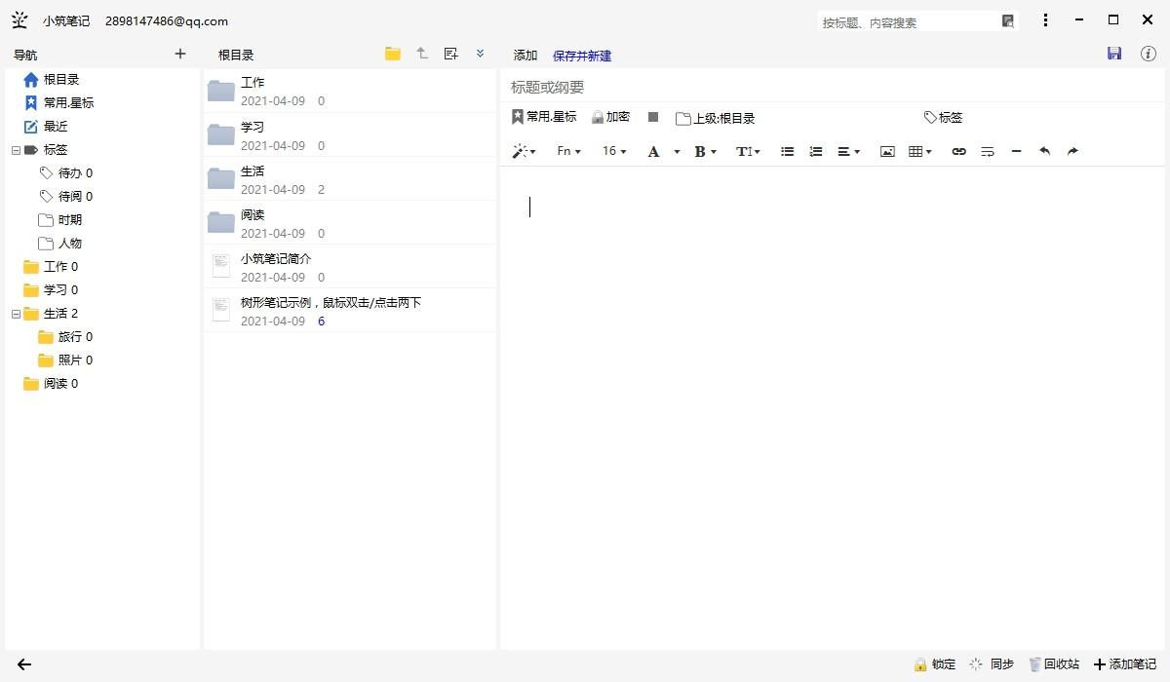This screenshot has height=682, width=1170.
Task: Insert a bulleted list
Action: click(x=788, y=151)
